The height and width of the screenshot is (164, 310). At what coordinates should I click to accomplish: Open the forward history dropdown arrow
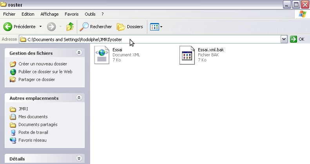60,27
